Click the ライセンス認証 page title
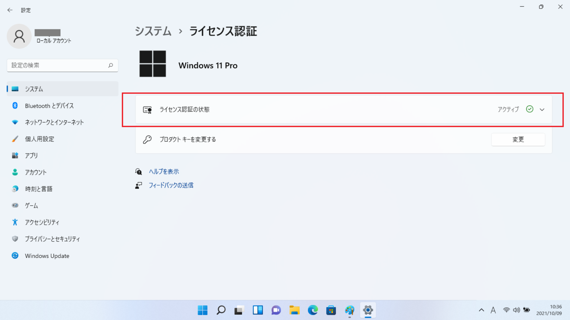The width and height of the screenshot is (570, 320). [223, 31]
